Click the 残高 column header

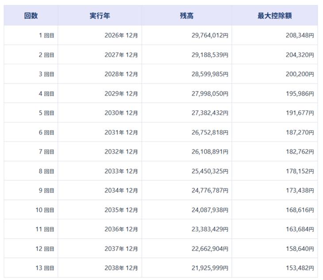pyautogui.click(x=187, y=16)
